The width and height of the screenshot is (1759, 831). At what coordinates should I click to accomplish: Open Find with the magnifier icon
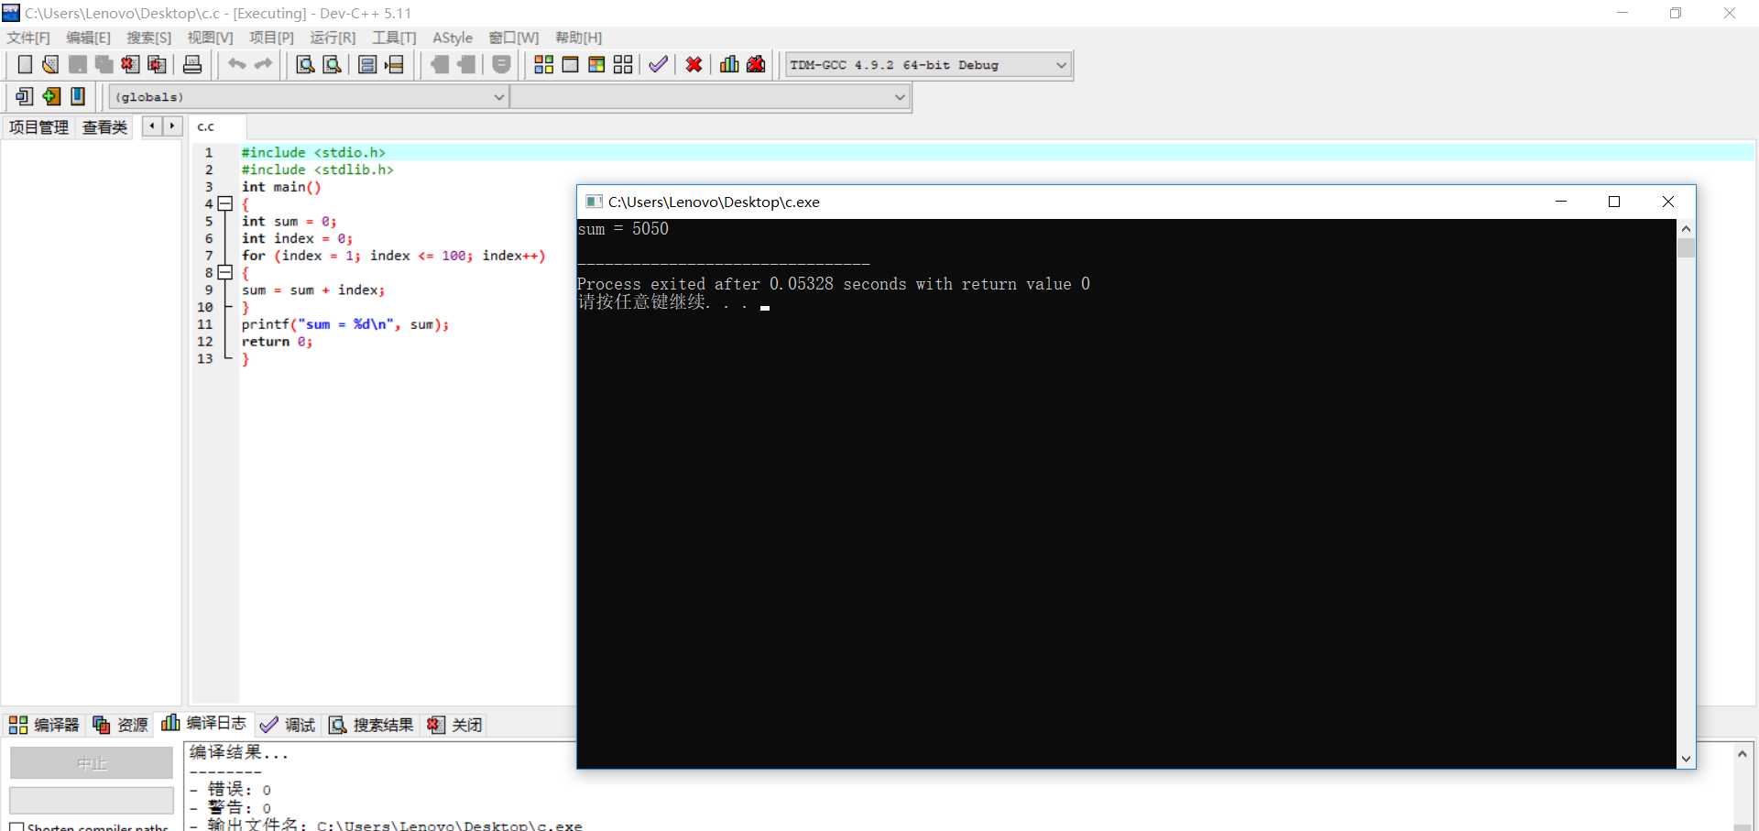pyautogui.click(x=306, y=64)
